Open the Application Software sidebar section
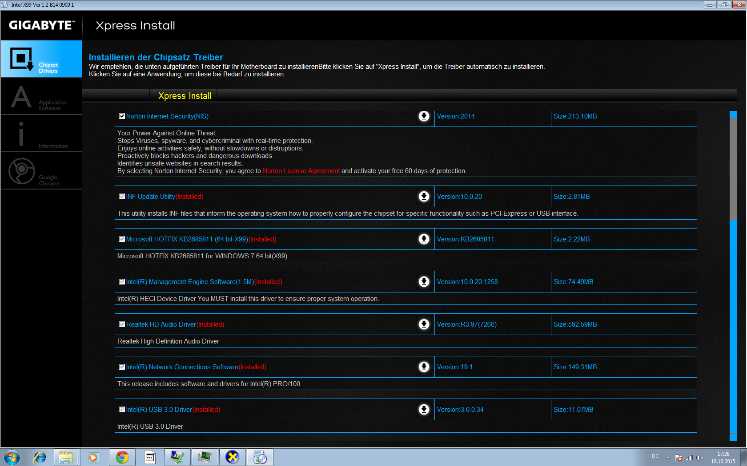The height and width of the screenshot is (466, 747). pos(41,96)
